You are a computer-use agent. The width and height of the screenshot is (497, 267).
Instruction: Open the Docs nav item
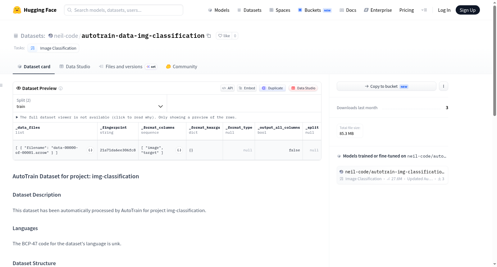348,10
